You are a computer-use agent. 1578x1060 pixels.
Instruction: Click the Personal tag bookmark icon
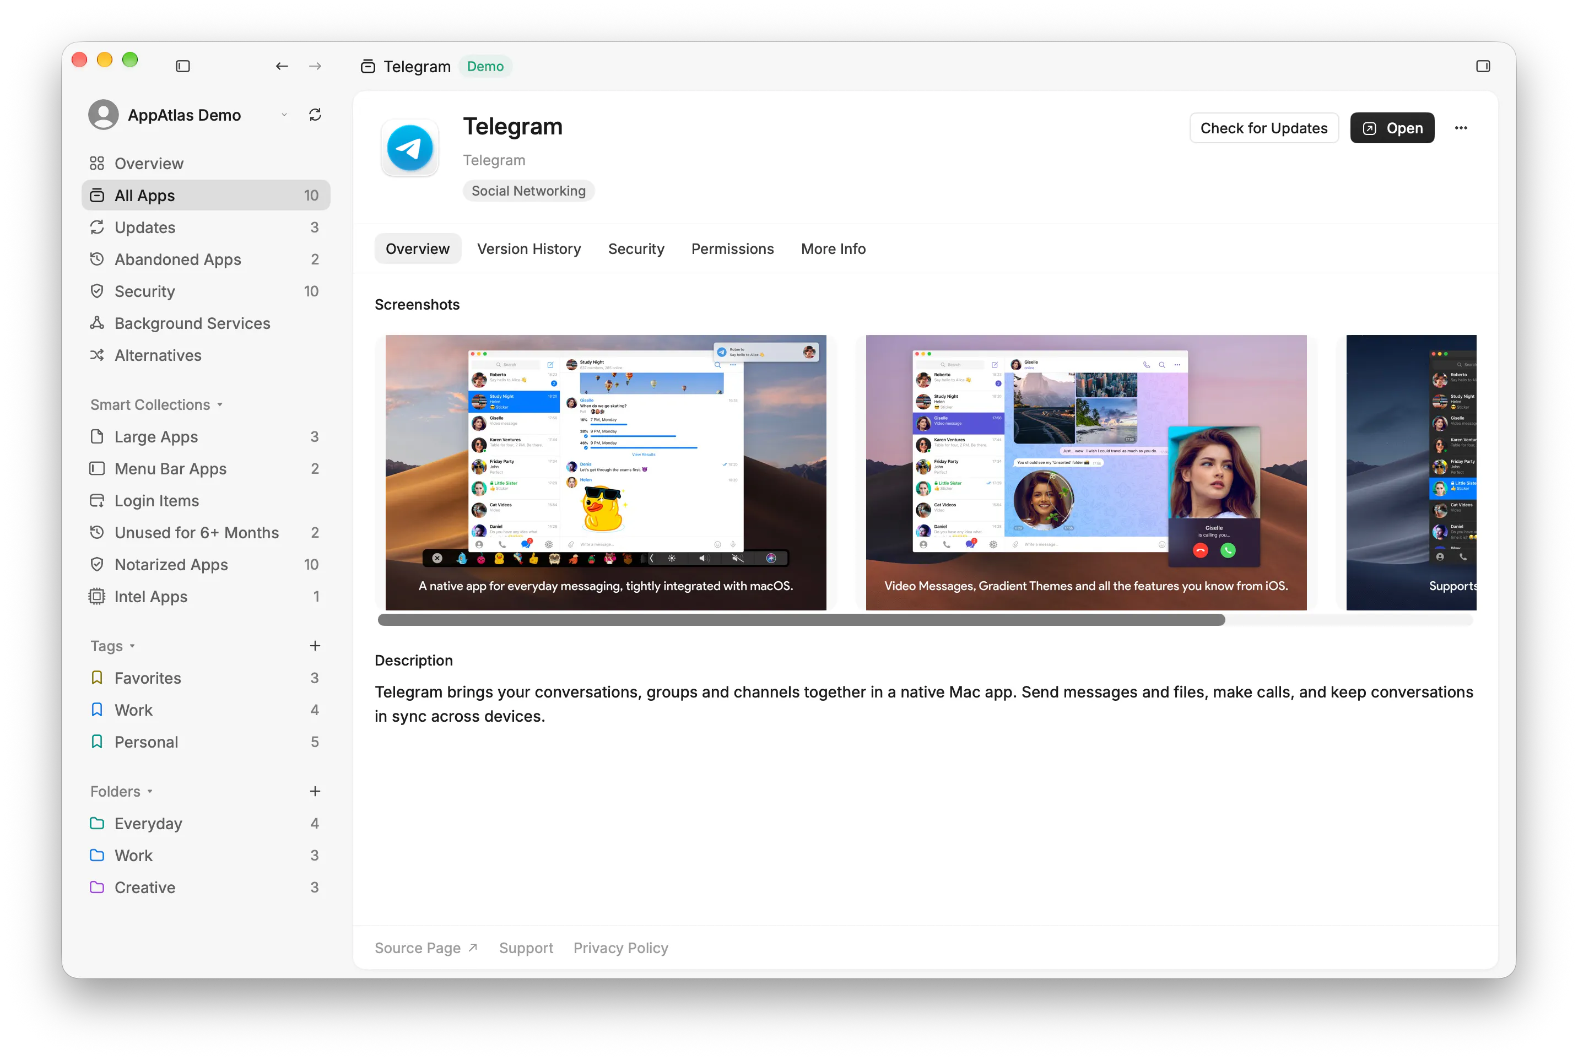(96, 742)
